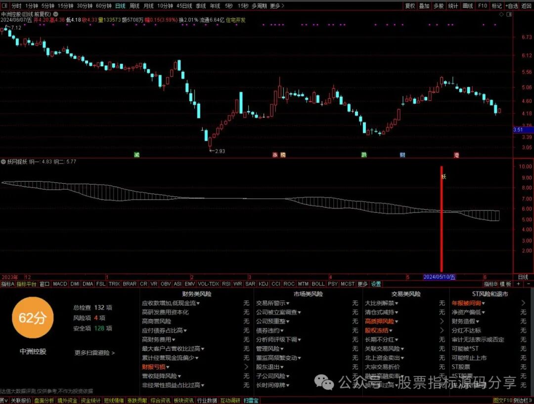Click the side panel toggle icon beside the diamond

509,14
